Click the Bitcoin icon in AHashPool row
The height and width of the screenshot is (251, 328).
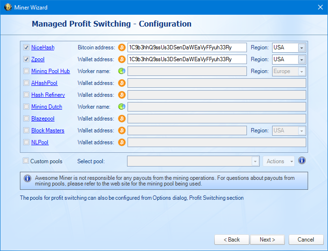pyautogui.click(x=122, y=83)
